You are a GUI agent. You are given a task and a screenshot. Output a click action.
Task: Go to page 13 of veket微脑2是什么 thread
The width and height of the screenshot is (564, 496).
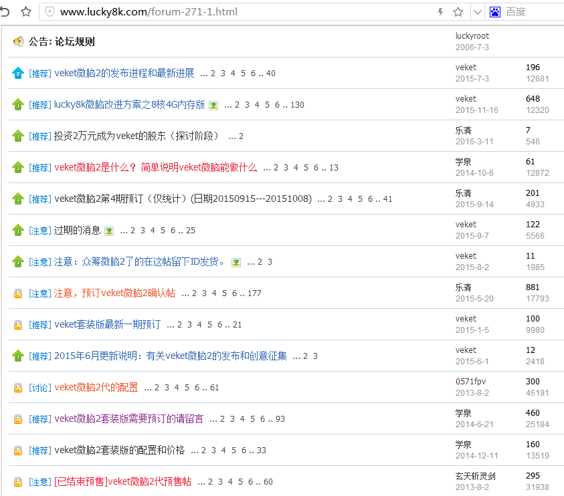point(334,168)
